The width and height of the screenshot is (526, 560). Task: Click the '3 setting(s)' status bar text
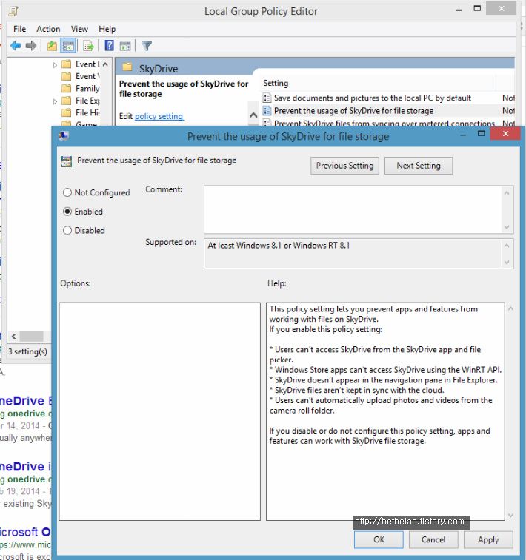click(27, 352)
